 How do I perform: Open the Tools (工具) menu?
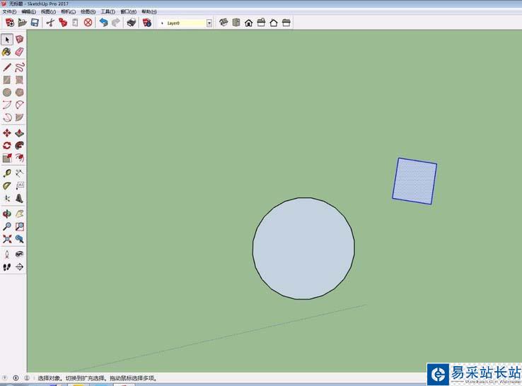tap(108, 11)
